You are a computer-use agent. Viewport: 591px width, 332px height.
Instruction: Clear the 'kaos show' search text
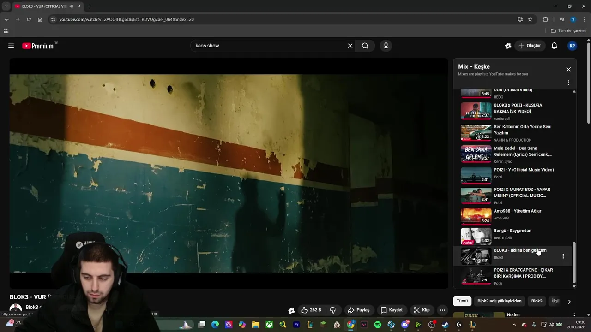350,46
